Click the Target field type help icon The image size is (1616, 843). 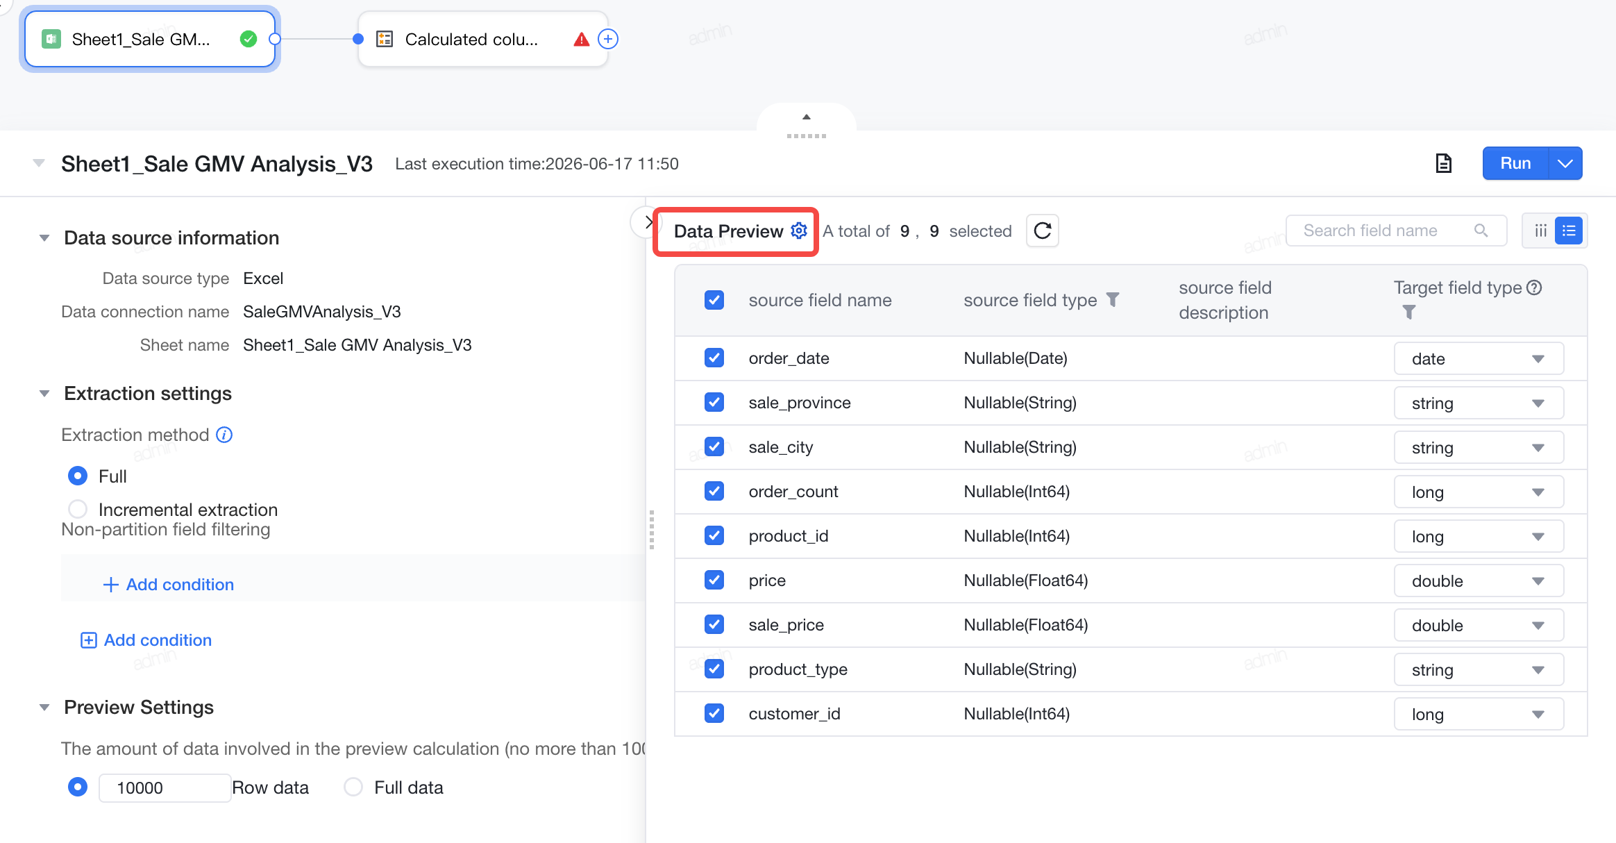pos(1534,287)
